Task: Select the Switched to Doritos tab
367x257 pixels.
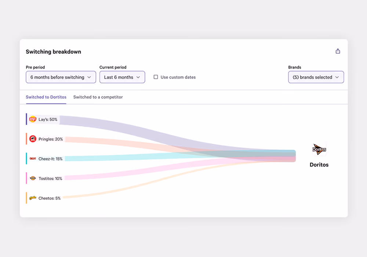Action: [46, 97]
